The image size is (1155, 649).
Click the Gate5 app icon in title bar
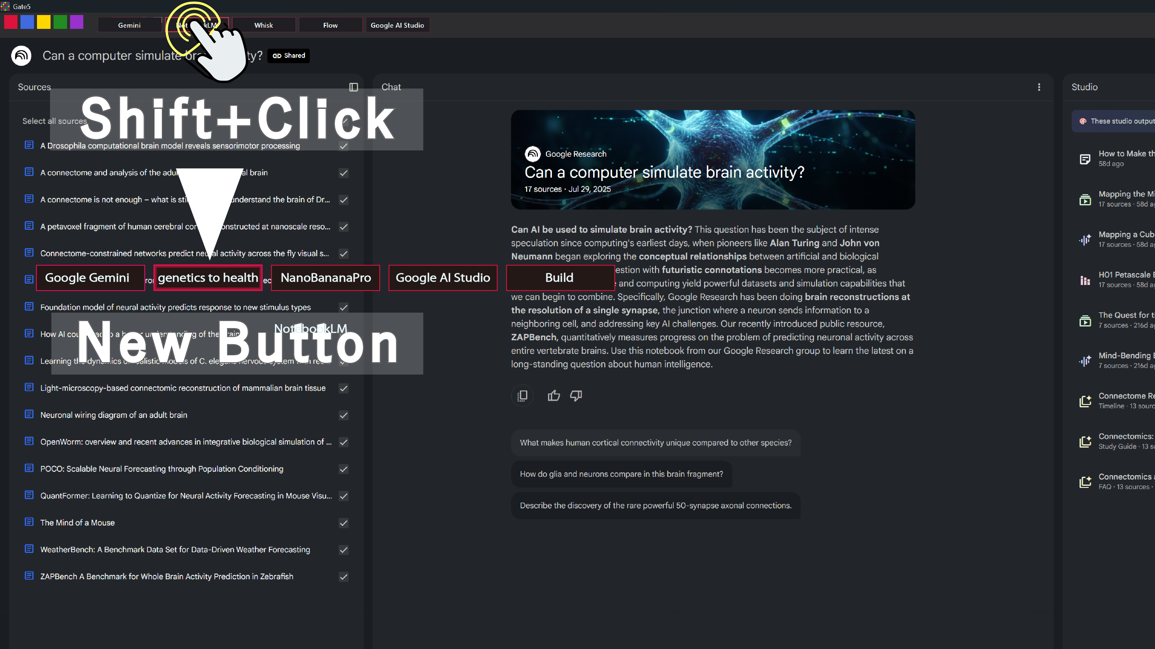[x=5, y=6]
